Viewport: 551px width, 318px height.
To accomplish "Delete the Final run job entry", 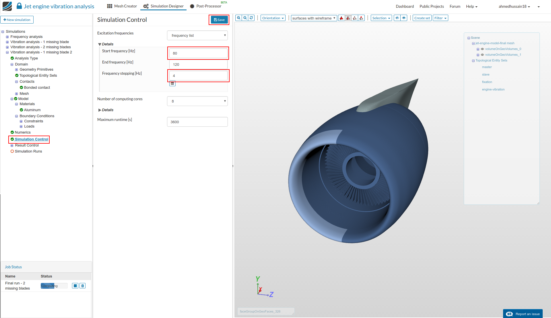I will click(x=83, y=286).
